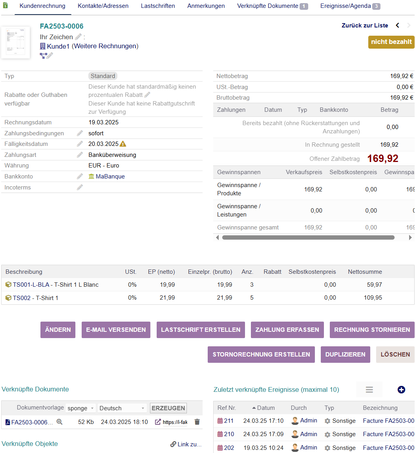415x453 pixels.
Task: Click the horizontal scrollbar under Gewinnspannen table
Action: 308,237
